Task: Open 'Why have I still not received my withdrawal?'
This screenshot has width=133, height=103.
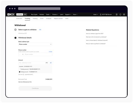Action: [96, 37]
